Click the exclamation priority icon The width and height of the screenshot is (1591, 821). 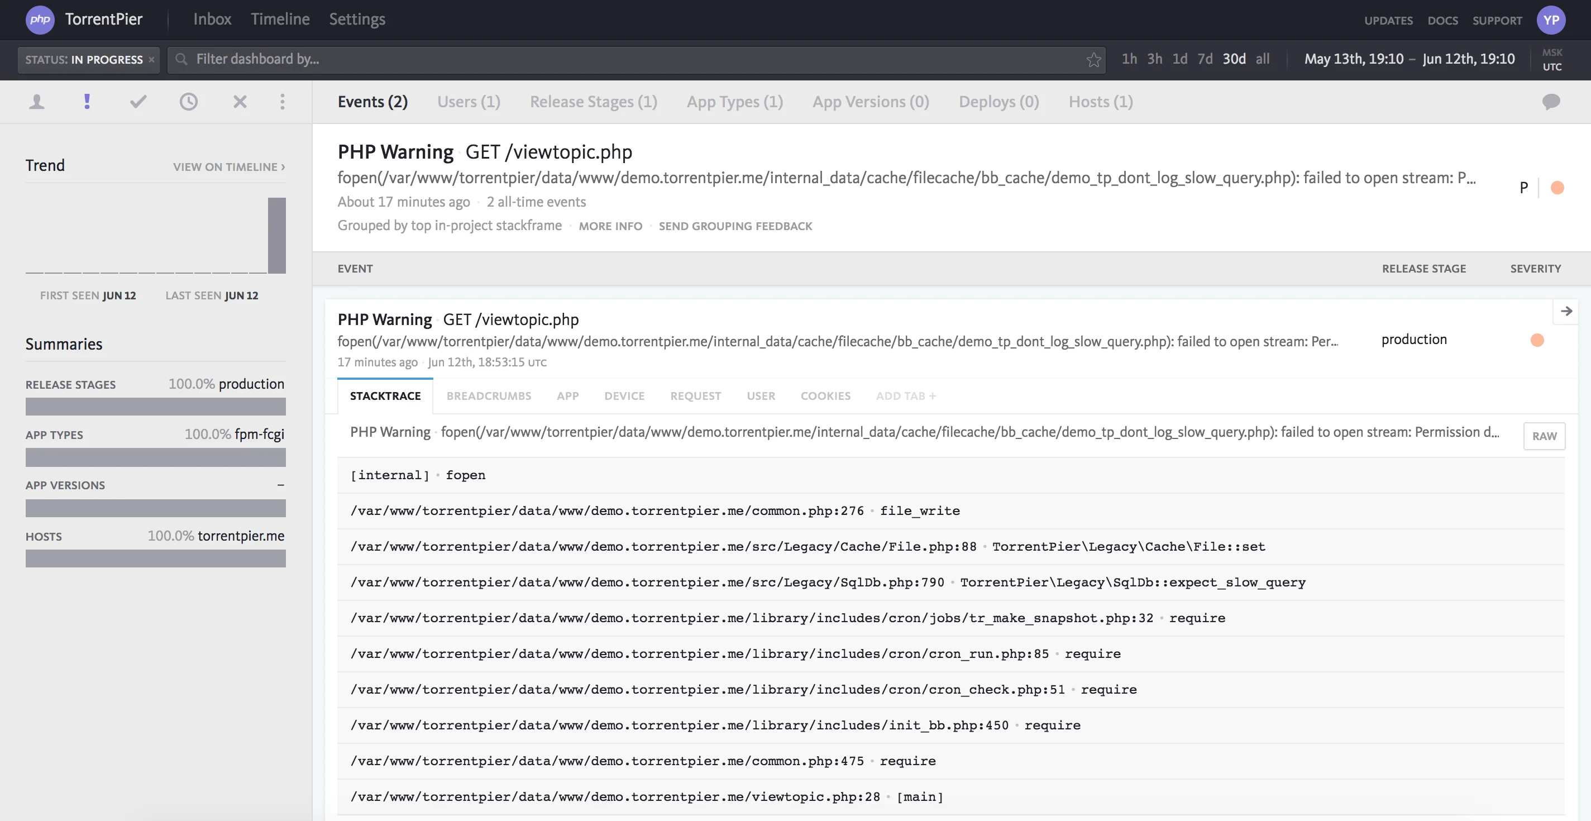[x=87, y=101]
